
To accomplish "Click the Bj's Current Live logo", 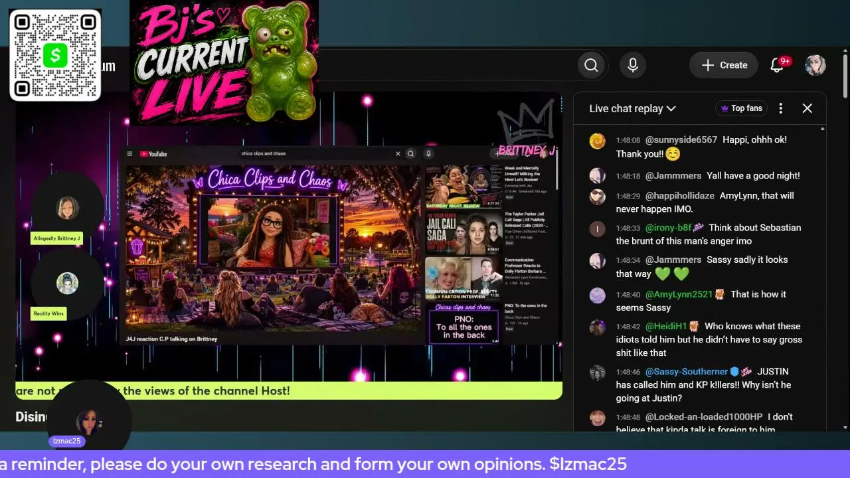I will point(224,62).
